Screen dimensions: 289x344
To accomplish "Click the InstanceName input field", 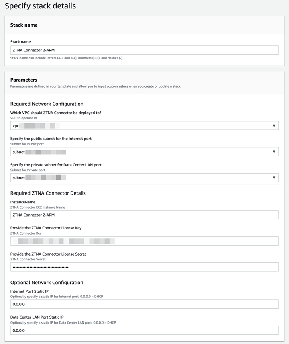I will point(144,215).
